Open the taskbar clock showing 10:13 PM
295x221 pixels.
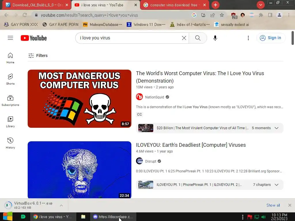tap(279, 217)
